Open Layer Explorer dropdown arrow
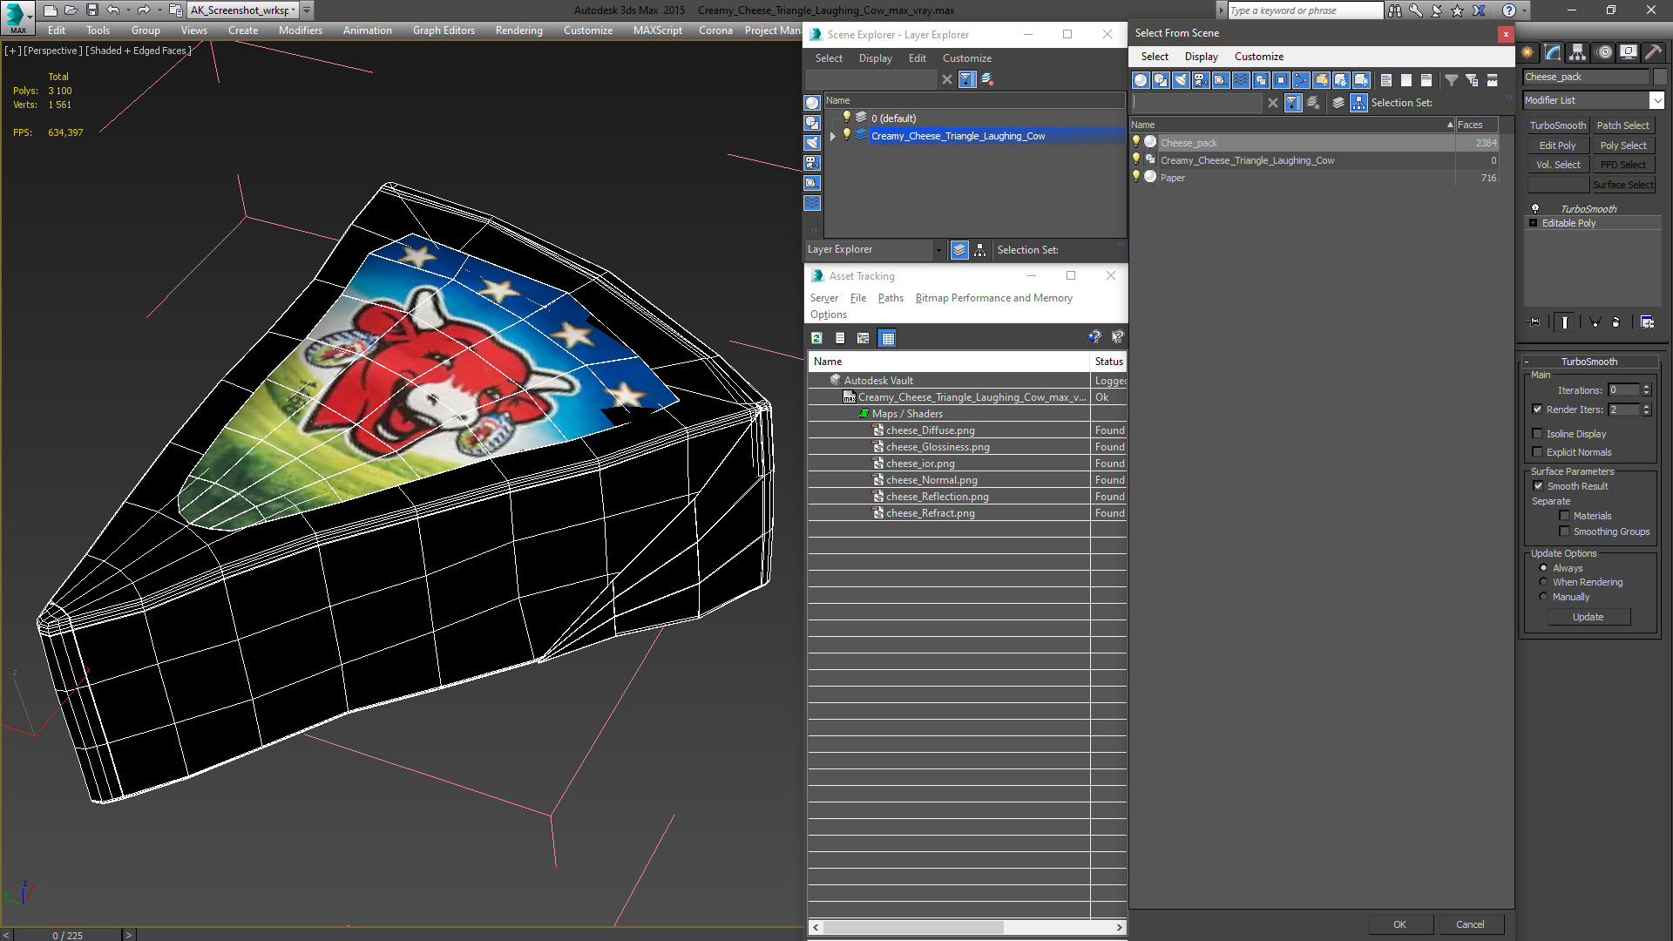The image size is (1673, 941). pyautogui.click(x=938, y=250)
